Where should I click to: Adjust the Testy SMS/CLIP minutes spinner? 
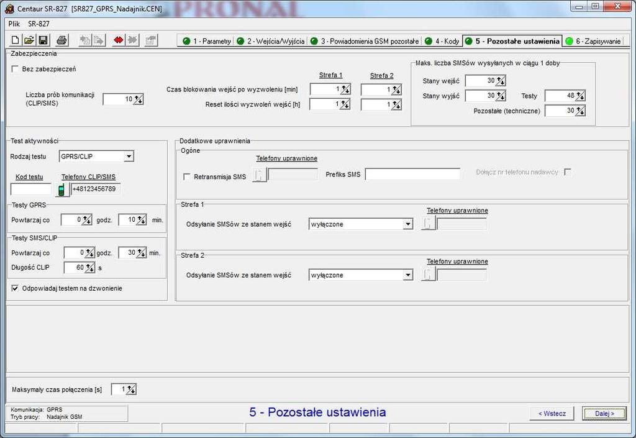pos(141,253)
